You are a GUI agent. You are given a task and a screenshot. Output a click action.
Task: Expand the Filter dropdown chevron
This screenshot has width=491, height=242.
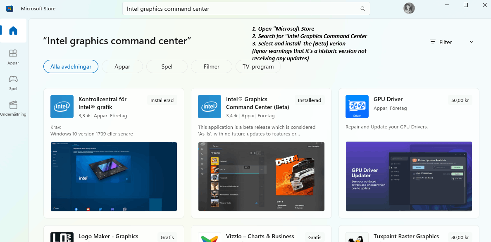coord(472,42)
